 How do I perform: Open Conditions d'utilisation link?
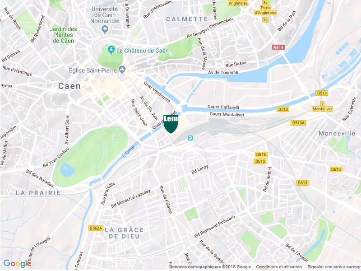pyautogui.click(x=279, y=266)
